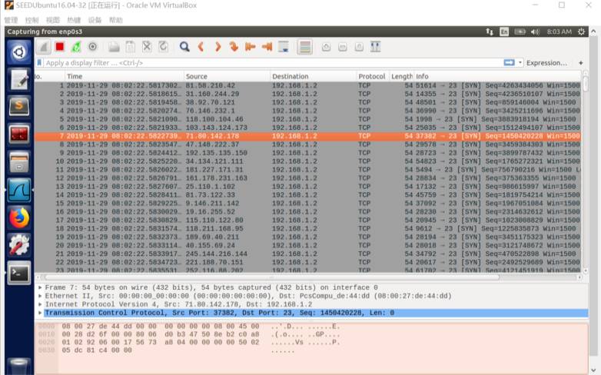Click the Expression… button

546,63
